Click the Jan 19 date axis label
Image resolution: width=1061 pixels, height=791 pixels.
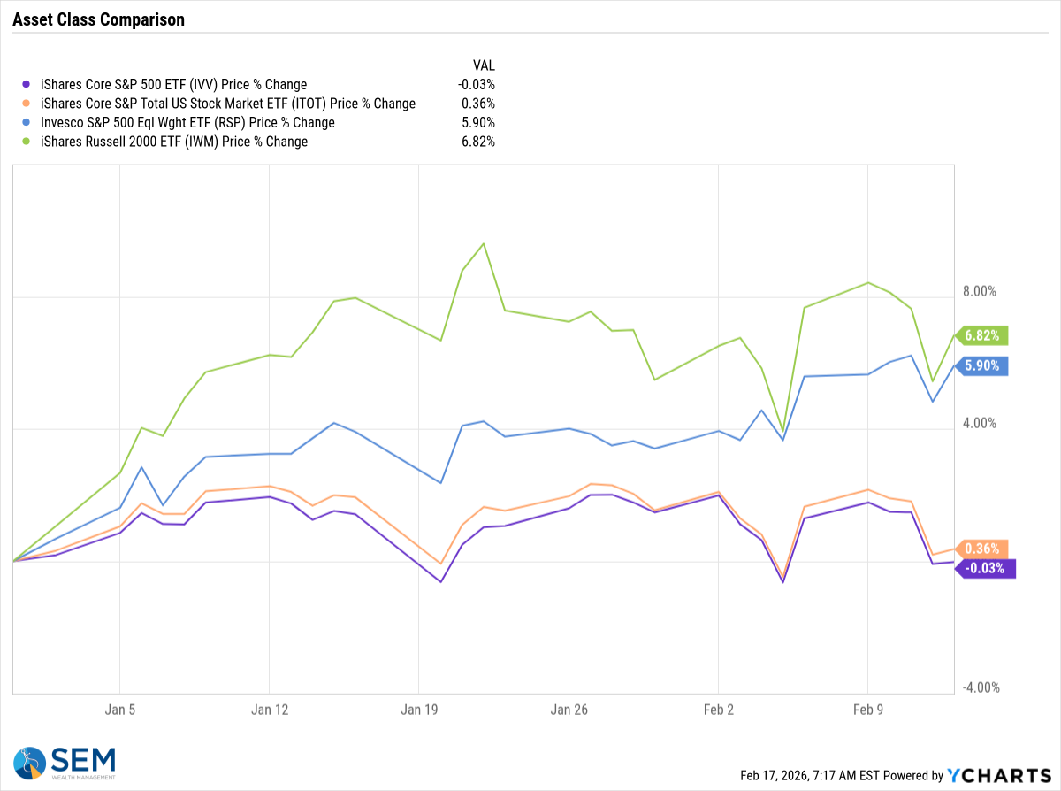point(419,709)
